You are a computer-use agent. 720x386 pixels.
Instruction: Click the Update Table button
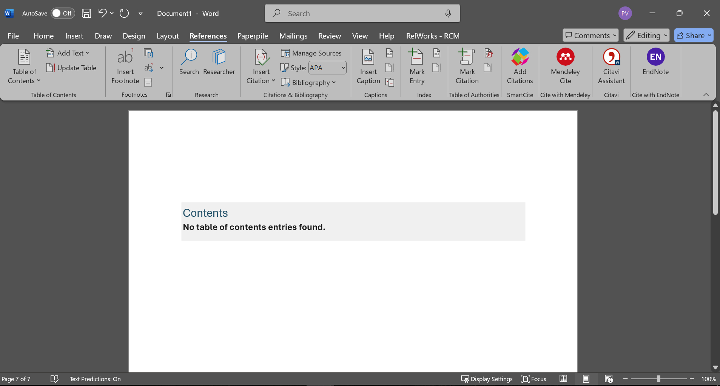[71, 68]
